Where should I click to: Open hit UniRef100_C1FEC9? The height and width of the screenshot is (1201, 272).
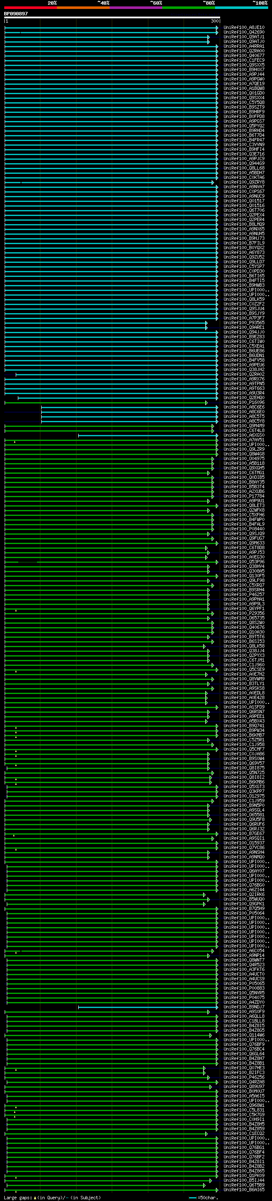point(244,60)
